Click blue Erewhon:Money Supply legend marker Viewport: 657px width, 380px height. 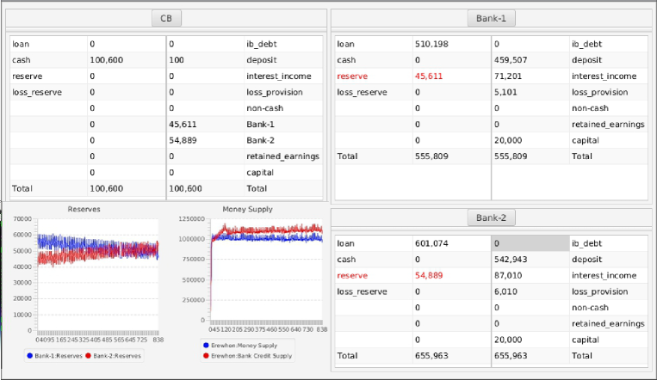205,345
